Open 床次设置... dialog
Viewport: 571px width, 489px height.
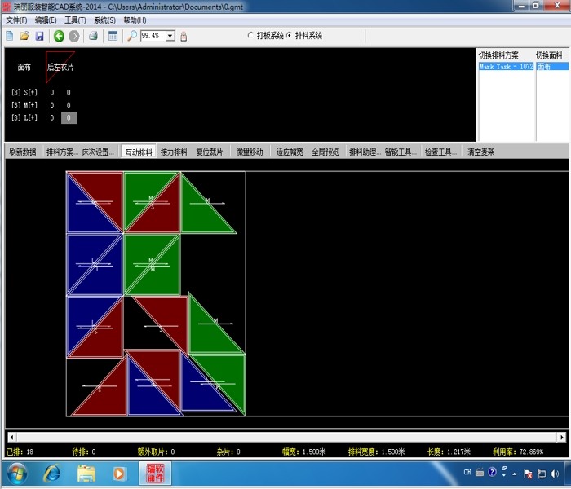pos(98,152)
